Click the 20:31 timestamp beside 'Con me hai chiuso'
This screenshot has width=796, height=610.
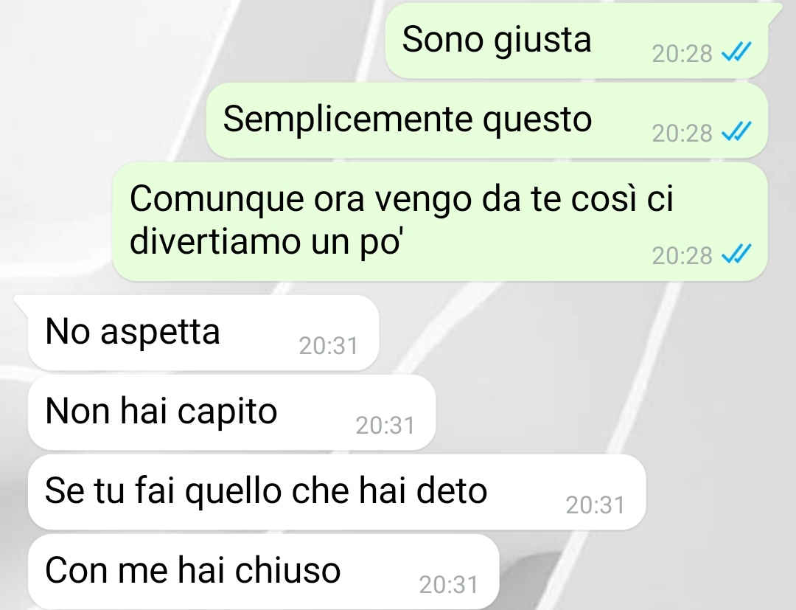point(449,585)
